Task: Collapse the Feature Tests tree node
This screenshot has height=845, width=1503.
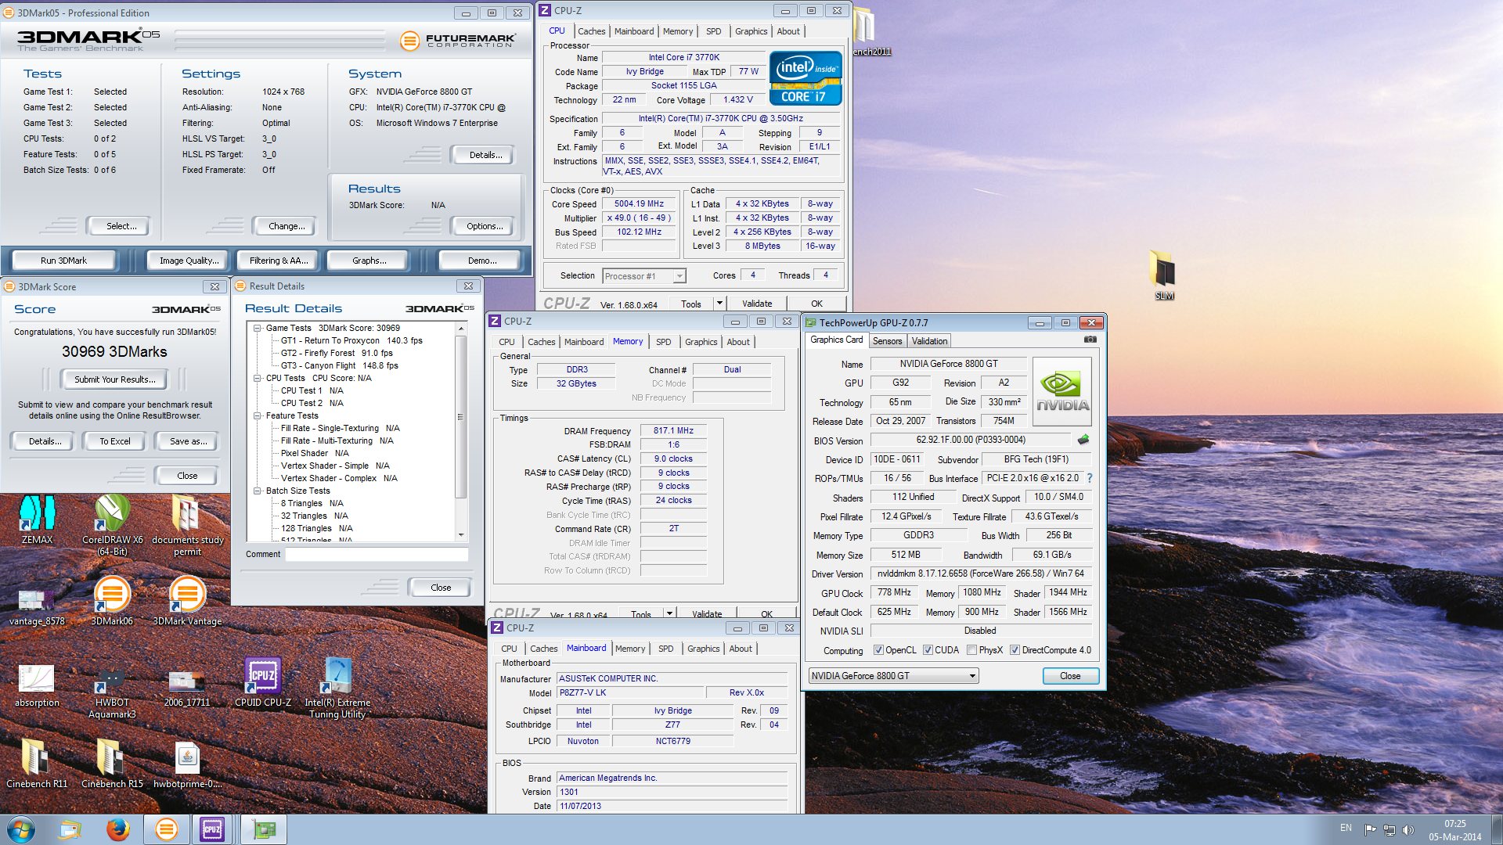Action: coord(257,415)
